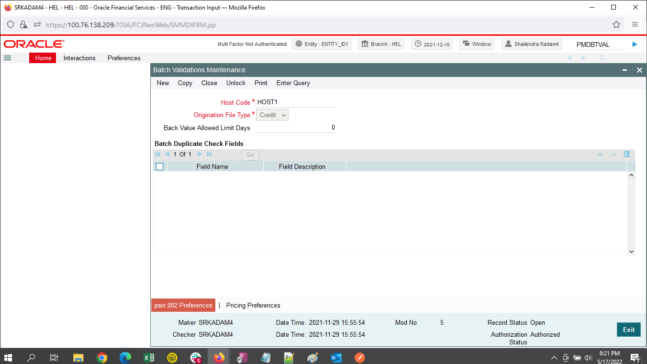Open Microsoft Edge from taskbar

pos(125,357)
